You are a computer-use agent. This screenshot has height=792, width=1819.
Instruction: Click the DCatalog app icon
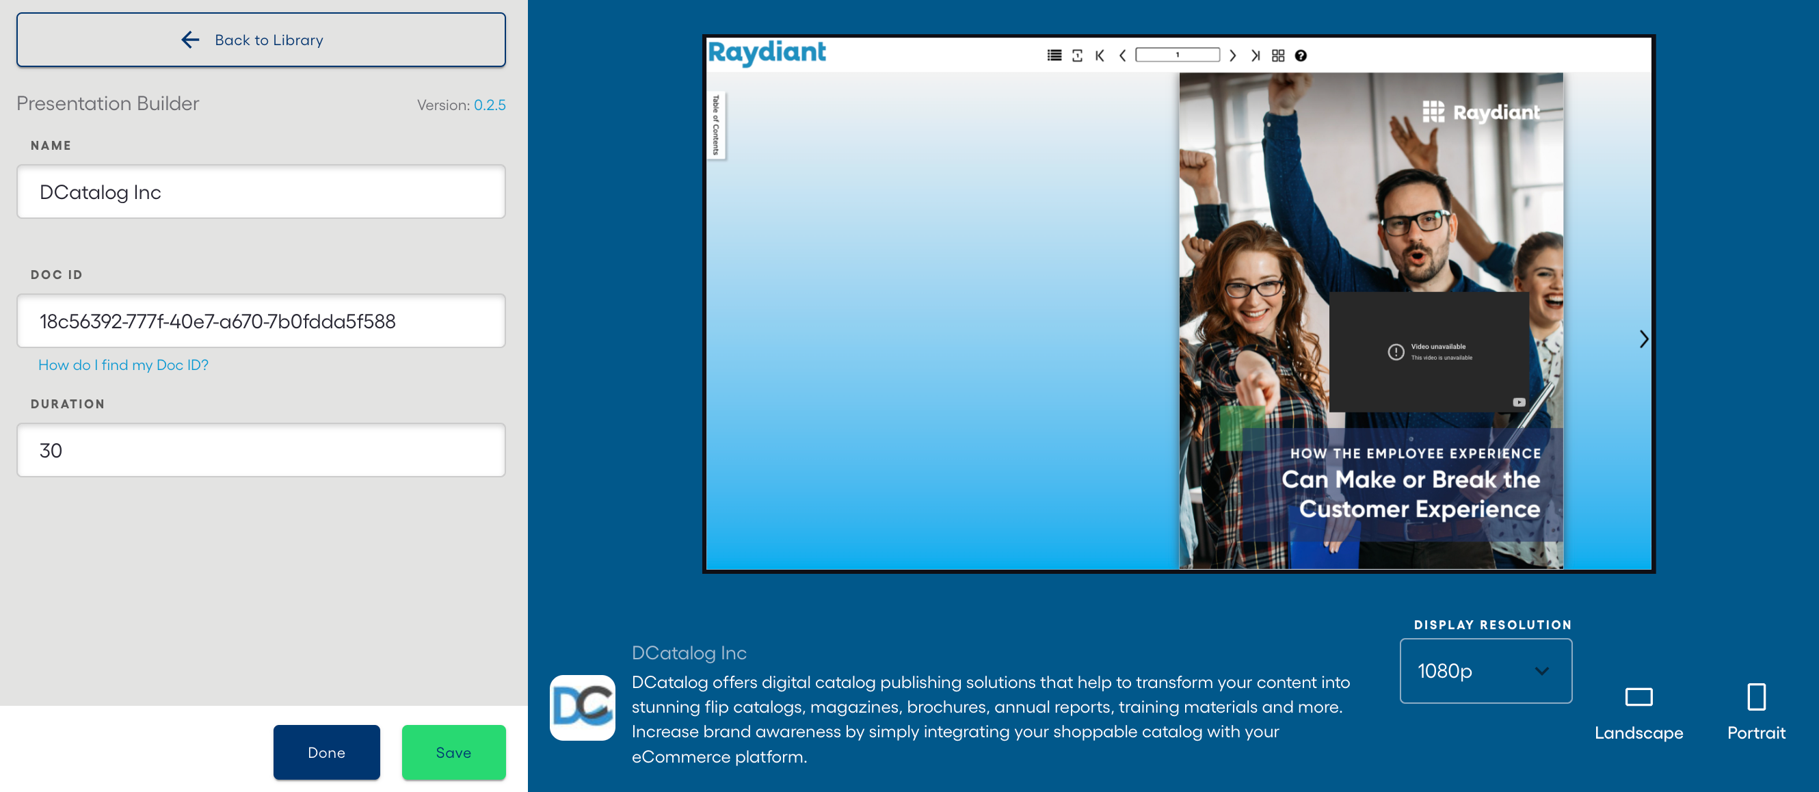(x=582, y=707)
